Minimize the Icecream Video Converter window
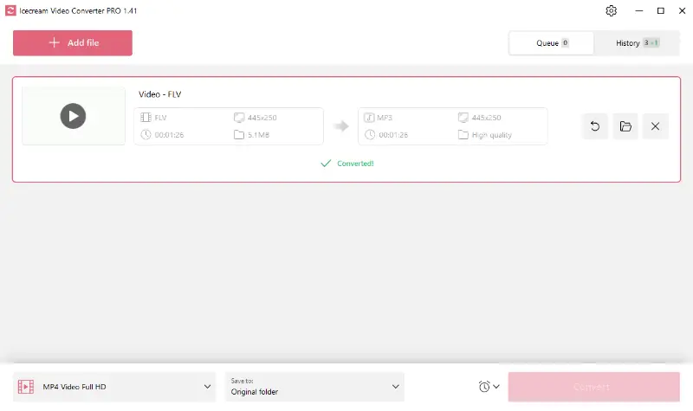693x411 pixels. [639, 10]
